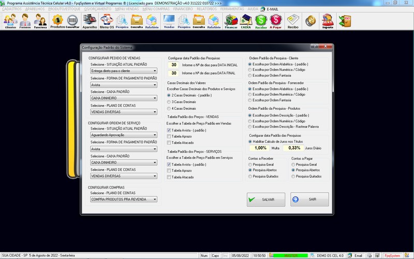Click the SALVAR button
Image resolution: width=414 pixels, height=259 pixels.
click(266, 199)
